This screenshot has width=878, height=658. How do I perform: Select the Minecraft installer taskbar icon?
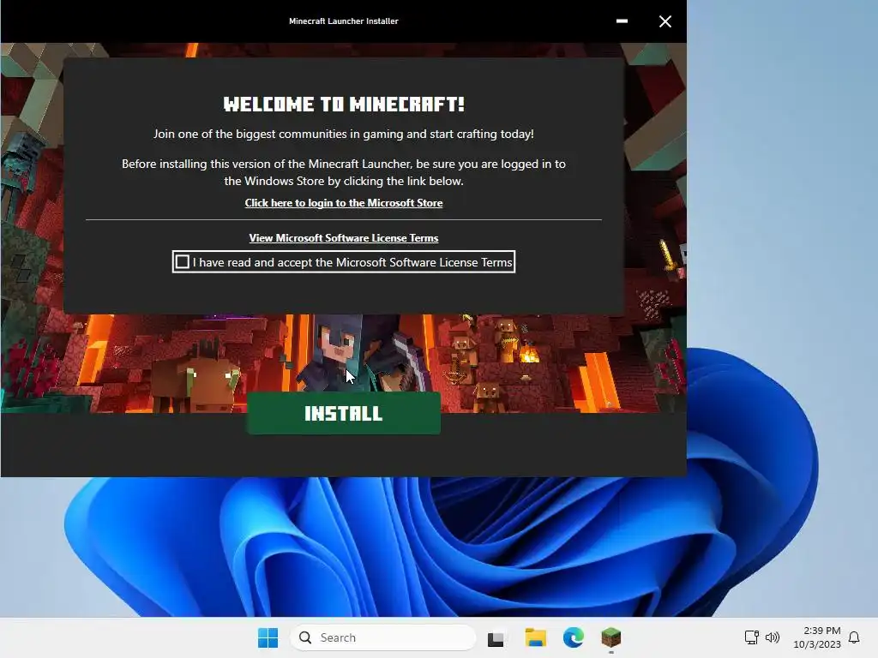(610, 637)
